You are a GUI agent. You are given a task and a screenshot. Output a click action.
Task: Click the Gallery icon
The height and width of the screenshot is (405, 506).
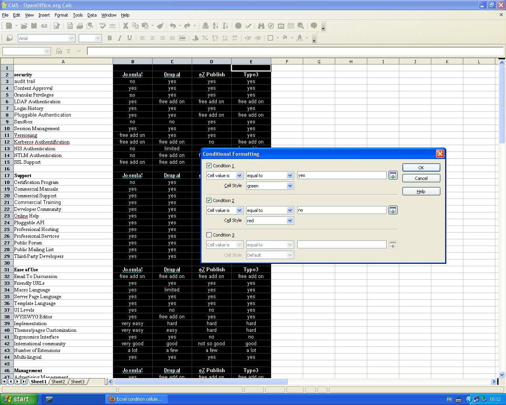point(281,26)
